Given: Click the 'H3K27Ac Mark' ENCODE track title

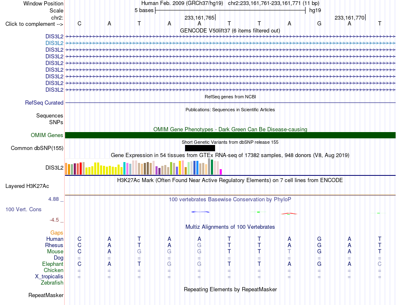Looking at the screenshot, I should (x=230, y=180).
